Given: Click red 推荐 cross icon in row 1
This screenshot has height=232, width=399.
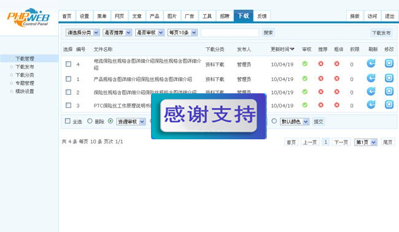Looking at the screenshot, I should (x=321, y=79).
